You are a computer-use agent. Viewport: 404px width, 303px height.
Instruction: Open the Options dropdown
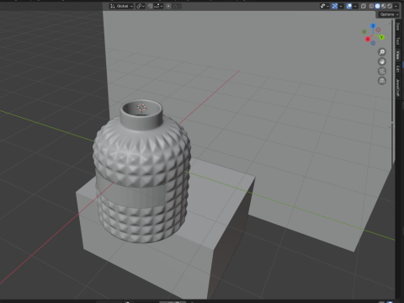pyautogui.click(x=389, y=14)
